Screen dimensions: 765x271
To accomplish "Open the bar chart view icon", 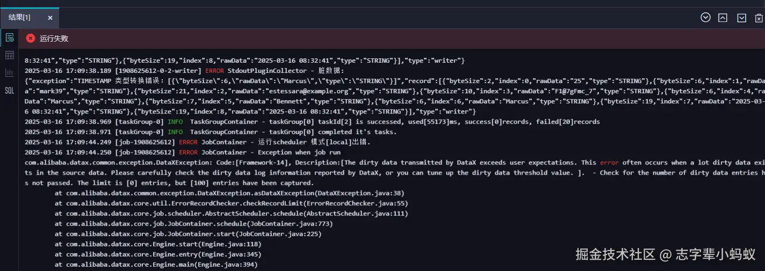I will 9,73.
